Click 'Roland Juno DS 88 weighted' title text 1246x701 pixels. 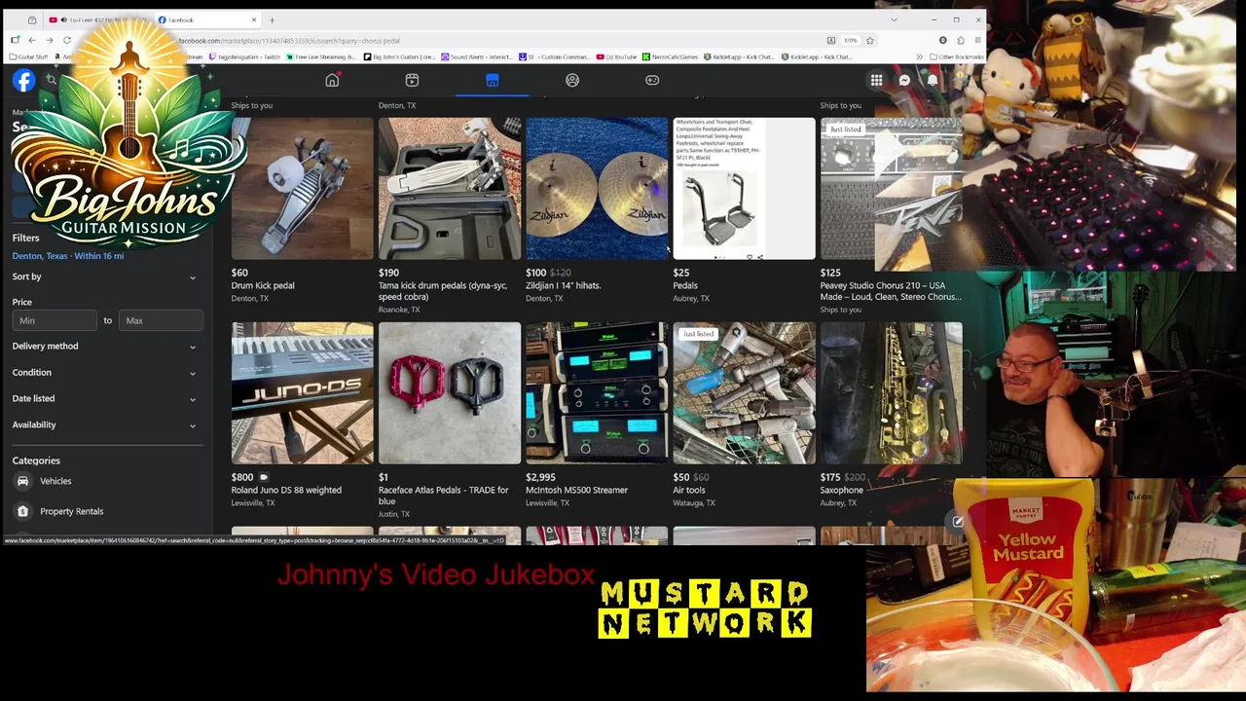point(286,490)
